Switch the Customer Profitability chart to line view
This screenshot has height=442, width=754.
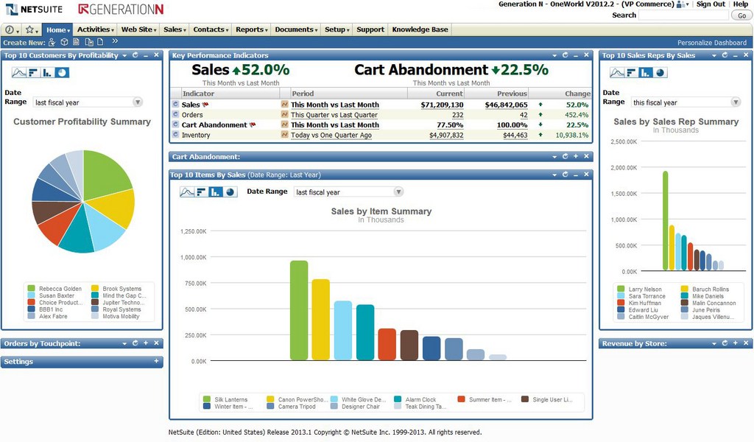point(18,72)
